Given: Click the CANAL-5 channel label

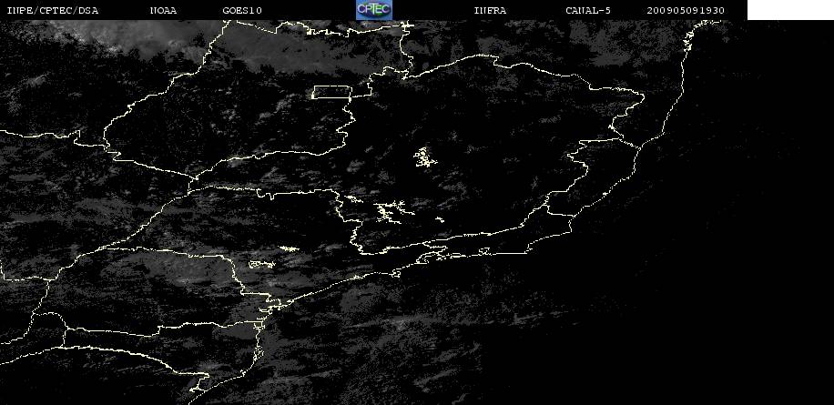Looking at the screenshot, I should coord(588,10).
